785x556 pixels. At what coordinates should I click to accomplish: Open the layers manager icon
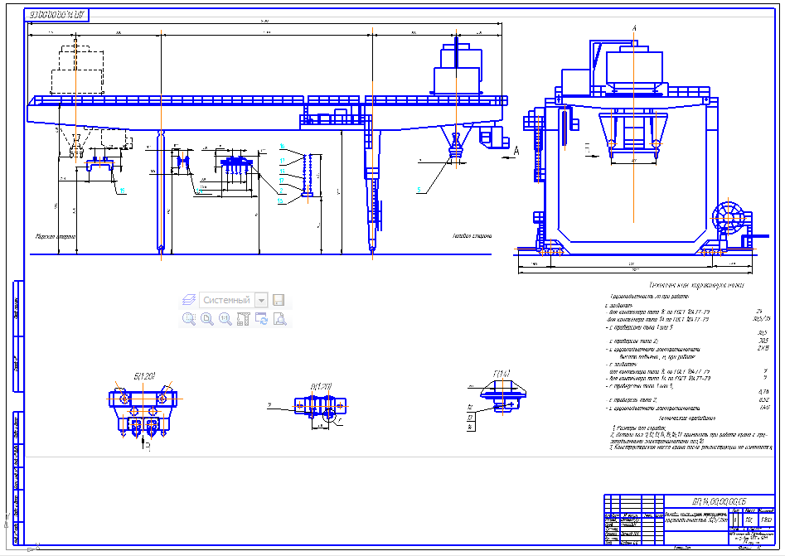point(189,300)
